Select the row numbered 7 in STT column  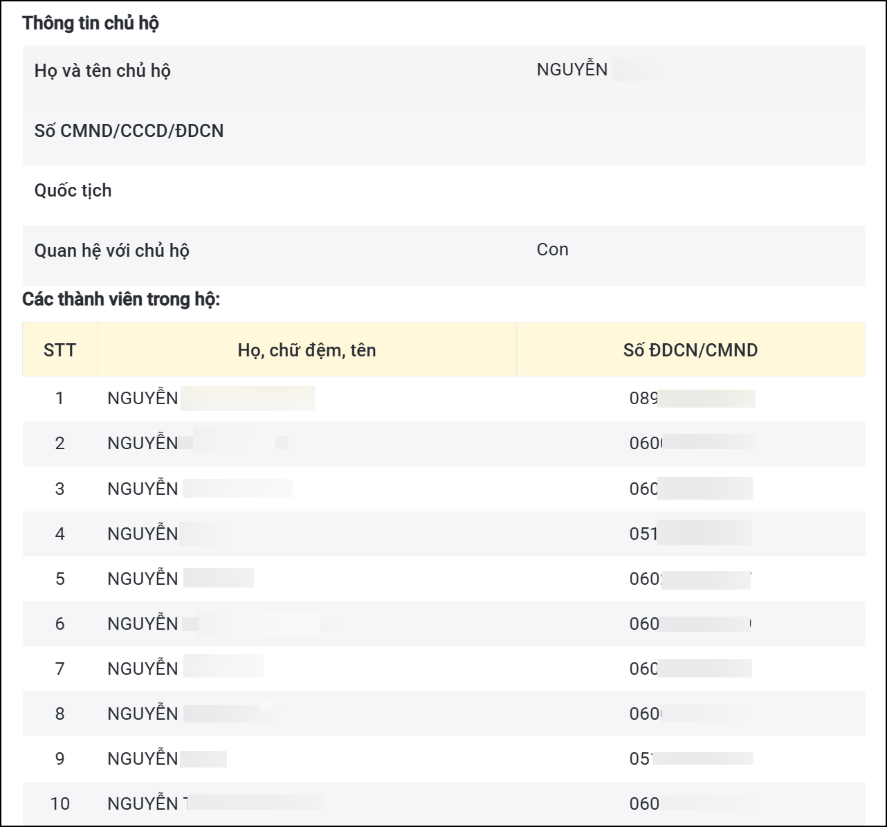(443, 669)
